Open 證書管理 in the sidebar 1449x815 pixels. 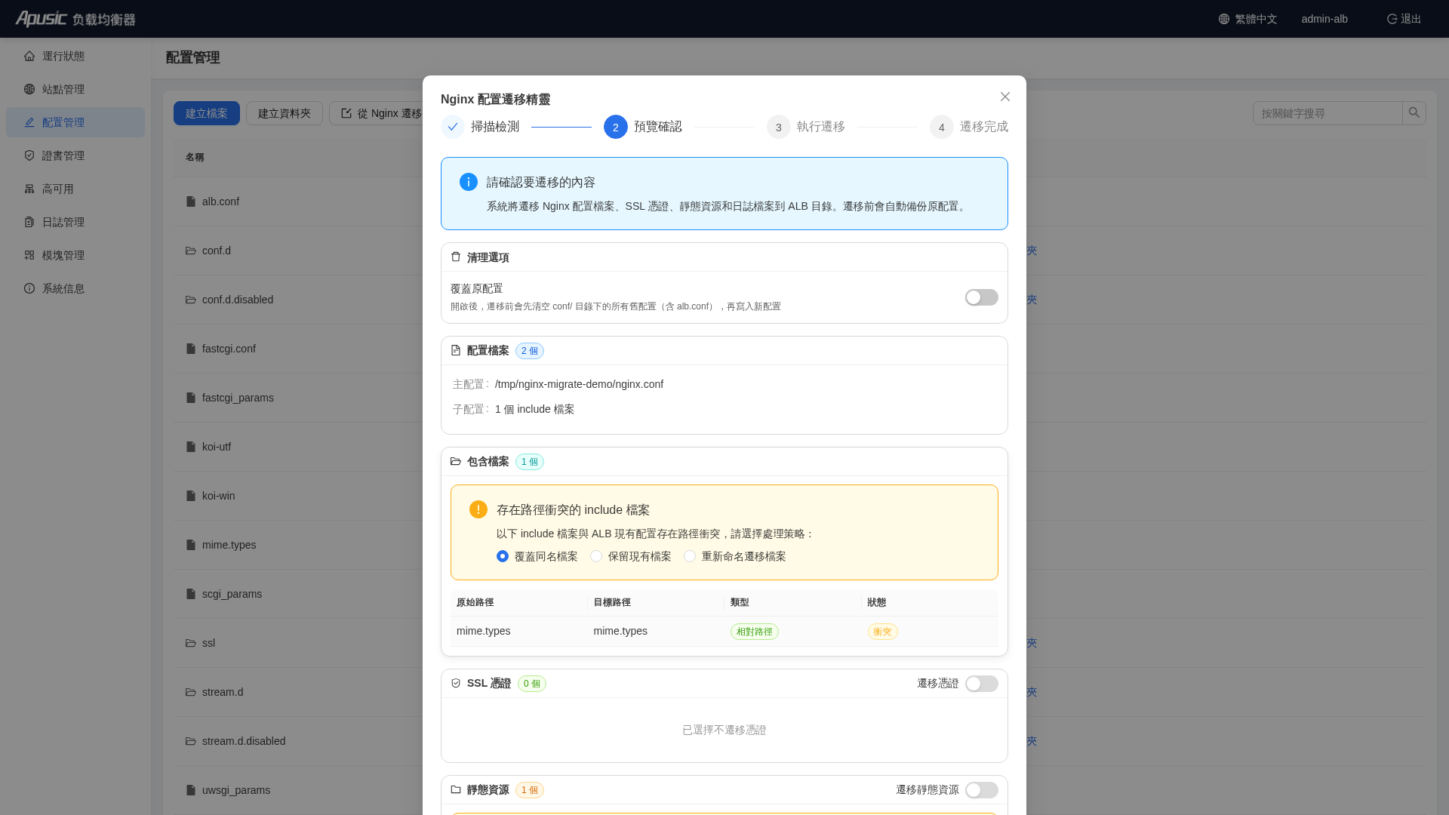click(x=75, y=155)
